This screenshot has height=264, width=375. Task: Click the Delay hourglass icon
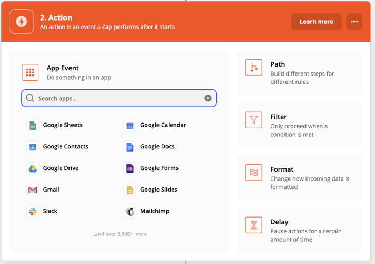[254, 225]
